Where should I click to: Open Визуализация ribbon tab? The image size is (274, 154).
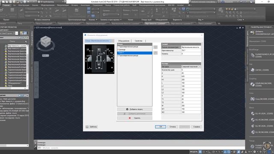63,5
